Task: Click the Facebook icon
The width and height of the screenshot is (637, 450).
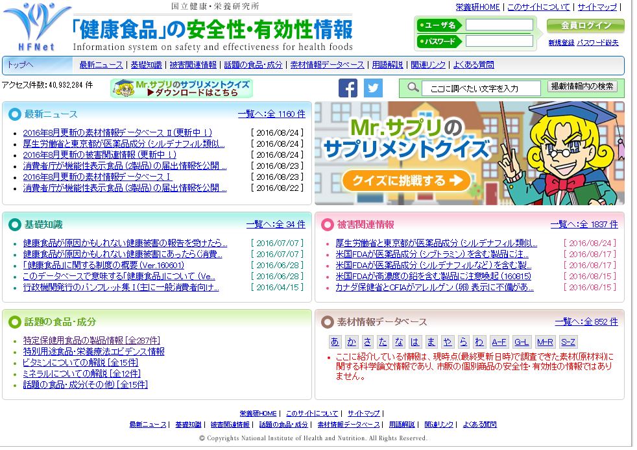Action: click(x=348, y=88)
